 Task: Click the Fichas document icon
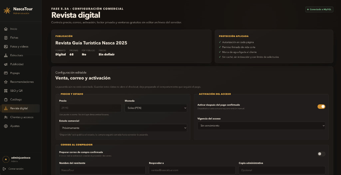6,38
